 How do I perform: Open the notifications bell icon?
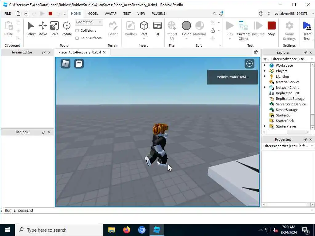(x=221, y=14)
